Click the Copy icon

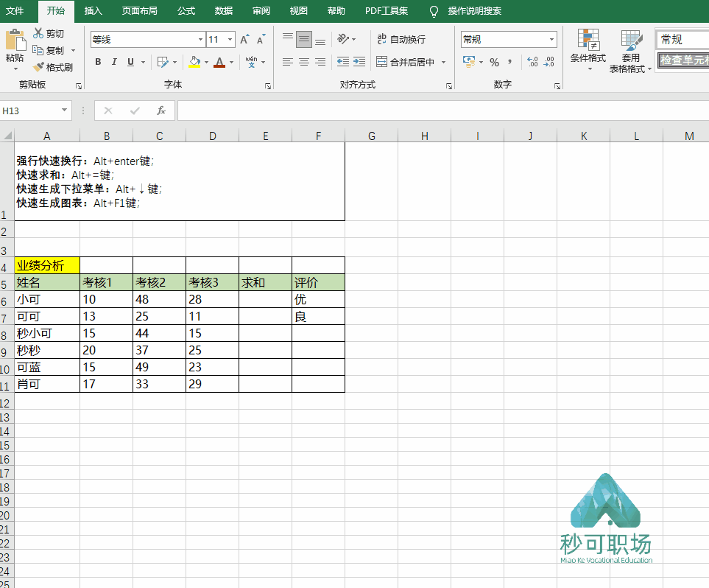click(38, 50)
